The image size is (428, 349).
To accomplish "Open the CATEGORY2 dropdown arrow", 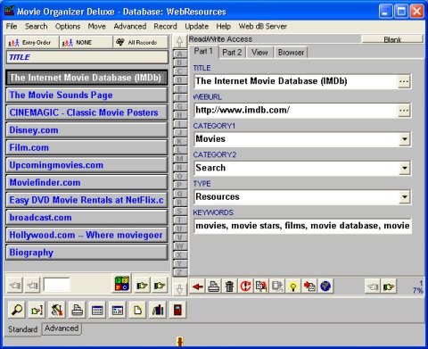I will click(405, 168).
